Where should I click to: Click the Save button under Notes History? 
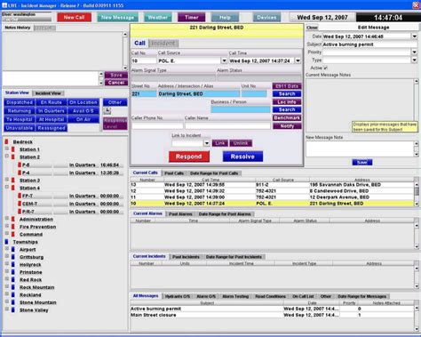(x=116, y=75)
